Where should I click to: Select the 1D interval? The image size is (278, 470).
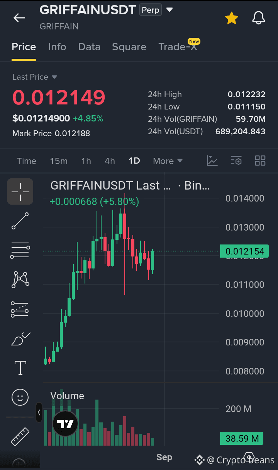point(134,161)
